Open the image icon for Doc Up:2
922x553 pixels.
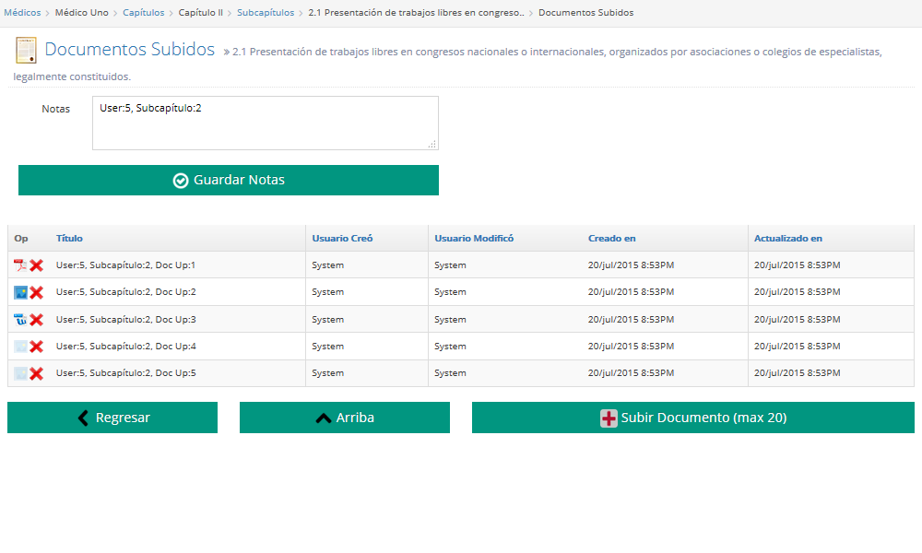(20, 292)
